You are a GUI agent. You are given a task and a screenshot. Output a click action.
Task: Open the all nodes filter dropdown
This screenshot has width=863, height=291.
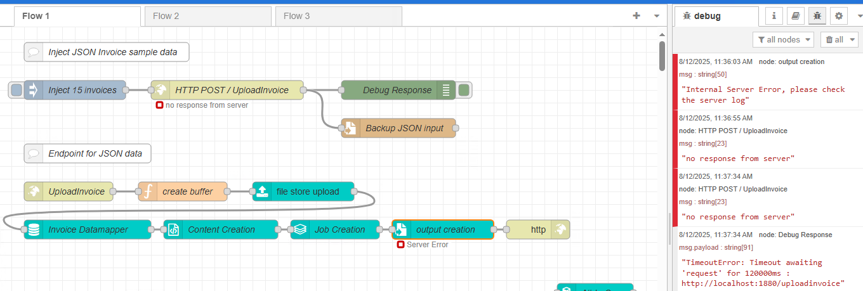pyautogui.click(x=783, y=40)
